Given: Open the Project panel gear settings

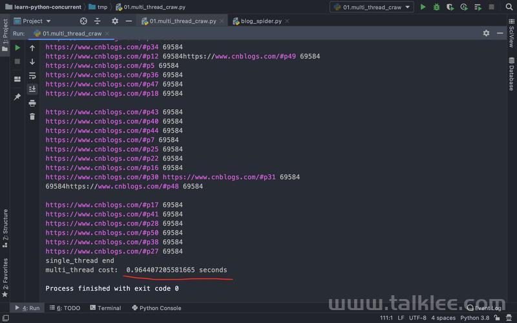Looking at the screenshot, I should pos(115,21).
